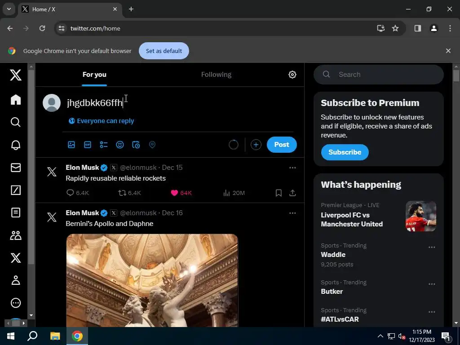The image size is (460, 345).
Task: Open Lists icon in sidebar
Action: [x=16, y=212]
